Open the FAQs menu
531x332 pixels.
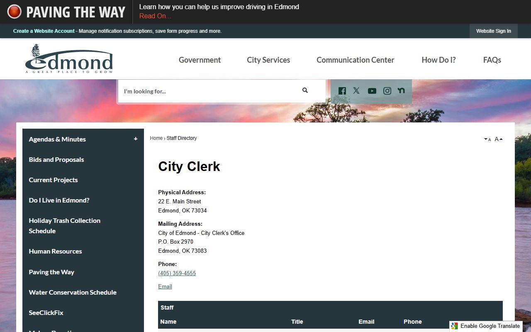point(492,60)
